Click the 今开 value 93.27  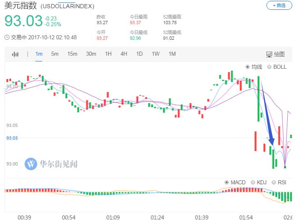point(102,38)
